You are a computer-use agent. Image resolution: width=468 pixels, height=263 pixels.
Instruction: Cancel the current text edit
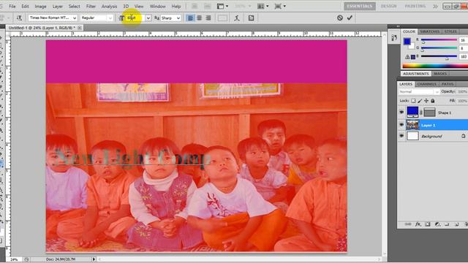(339, 18)
